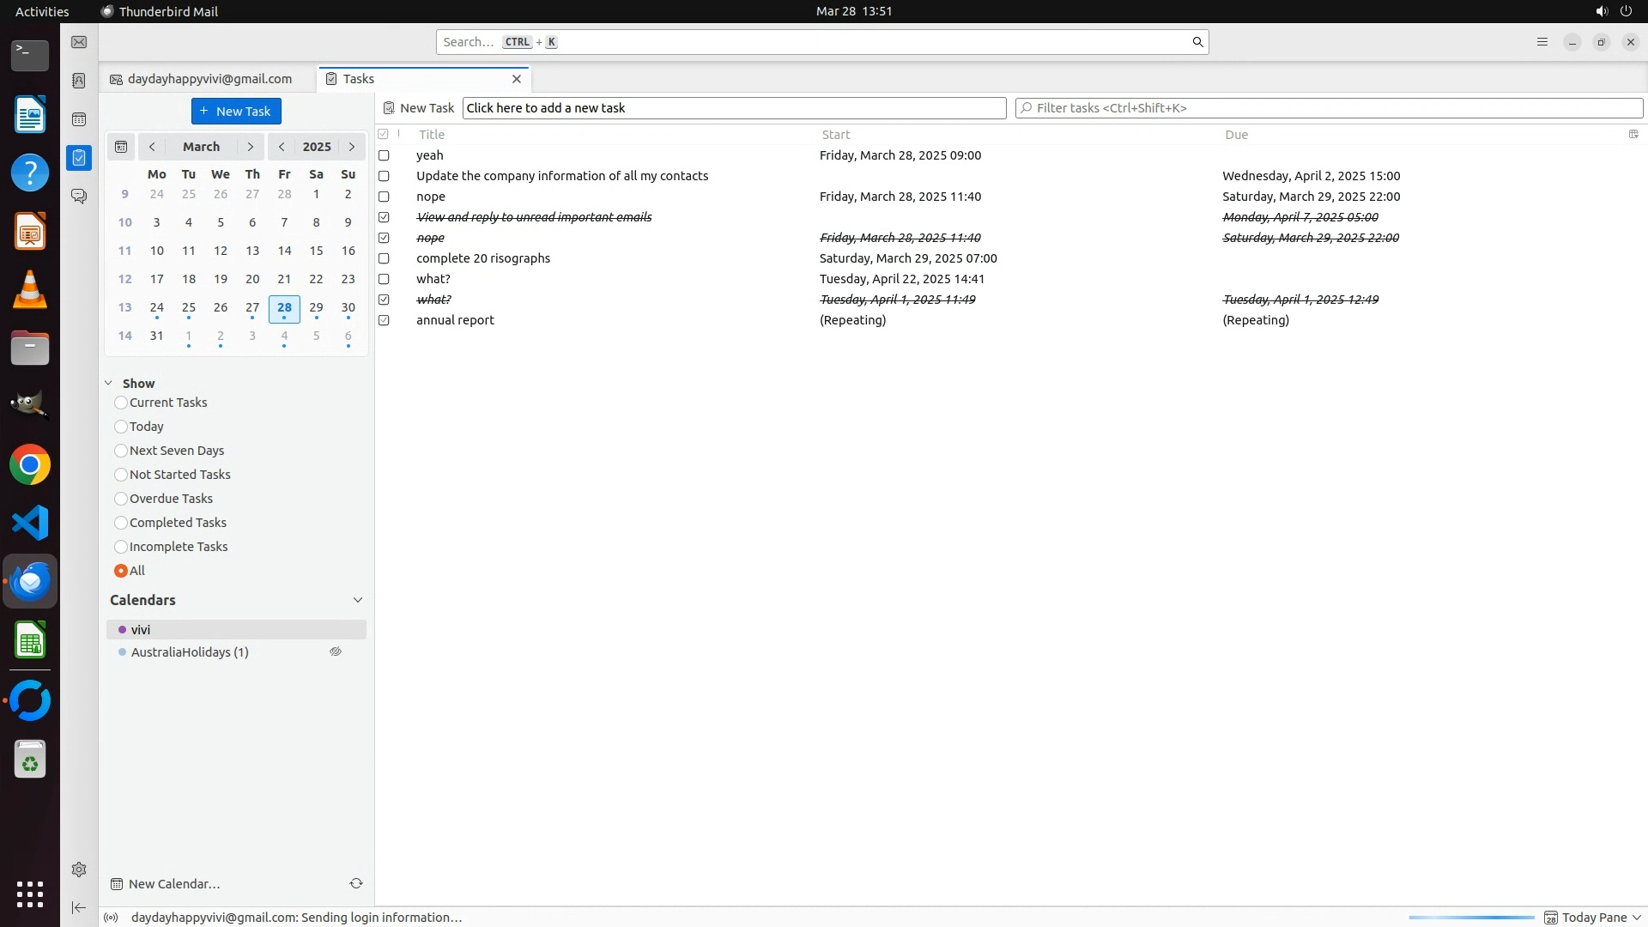Click the synchronize calendars refresh icon
This screenshot has height=927, width=1648.
point(356,883)
